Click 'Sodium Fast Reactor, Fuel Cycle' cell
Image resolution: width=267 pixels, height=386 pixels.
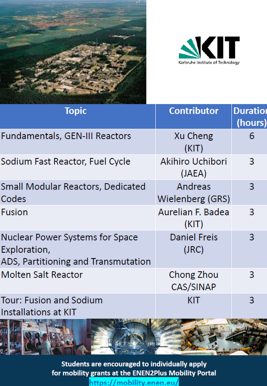coord(77,167)
